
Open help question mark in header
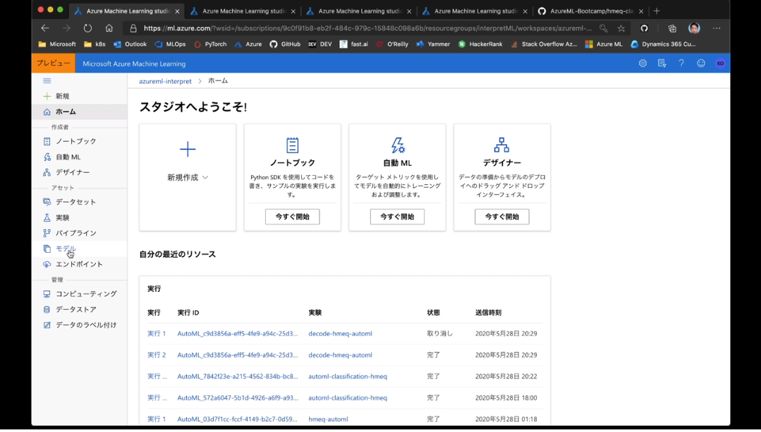click(681, 63)
